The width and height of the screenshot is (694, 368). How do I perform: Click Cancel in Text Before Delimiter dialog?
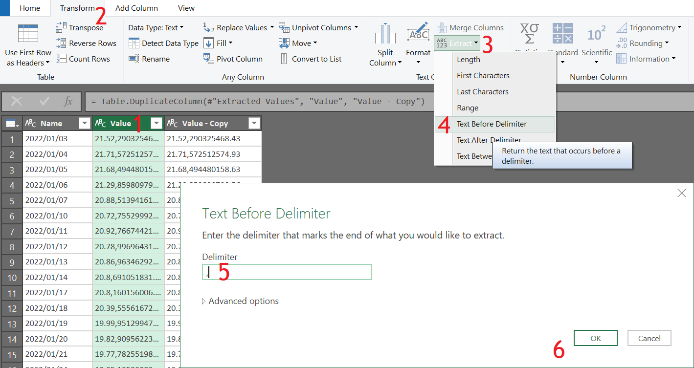[x=649, y=338]
